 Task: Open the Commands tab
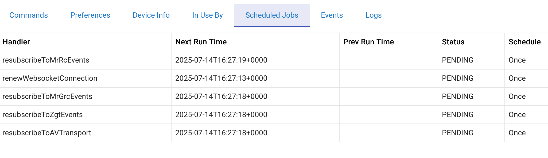point(29,15)
